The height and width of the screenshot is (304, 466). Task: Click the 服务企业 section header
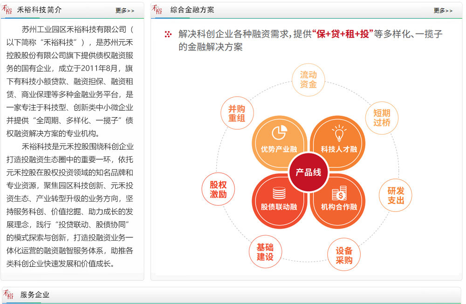(35, 295)
